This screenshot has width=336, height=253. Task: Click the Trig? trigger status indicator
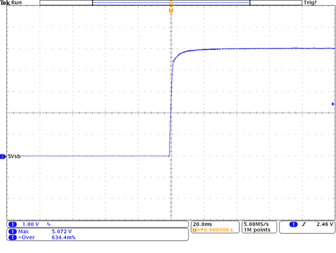pos(310,3)
